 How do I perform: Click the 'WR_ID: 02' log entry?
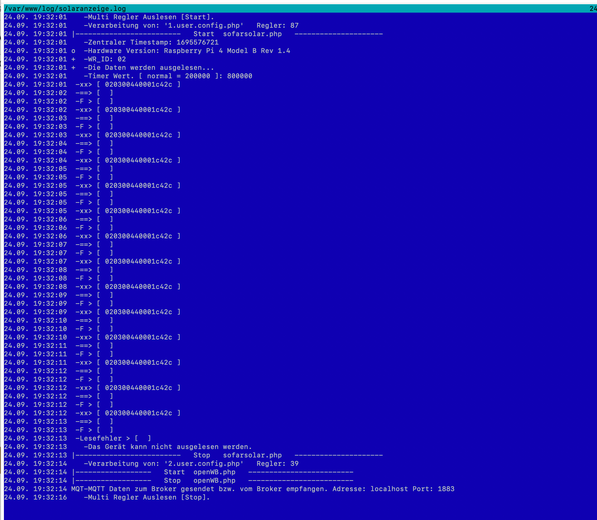(105, 59)
